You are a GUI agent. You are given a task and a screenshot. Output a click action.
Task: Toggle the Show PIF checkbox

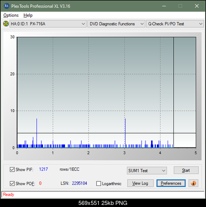click(x=12, y=170)
